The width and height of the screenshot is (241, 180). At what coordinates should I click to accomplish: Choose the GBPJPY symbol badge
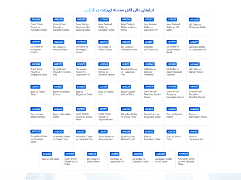pos(103,109)
